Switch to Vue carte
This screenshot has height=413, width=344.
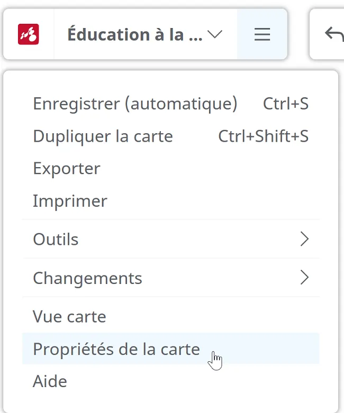click(171, 316)
